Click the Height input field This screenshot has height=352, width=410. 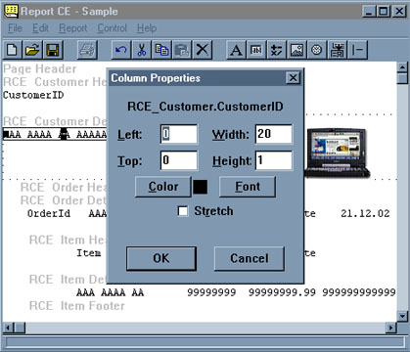coord(274,160)
